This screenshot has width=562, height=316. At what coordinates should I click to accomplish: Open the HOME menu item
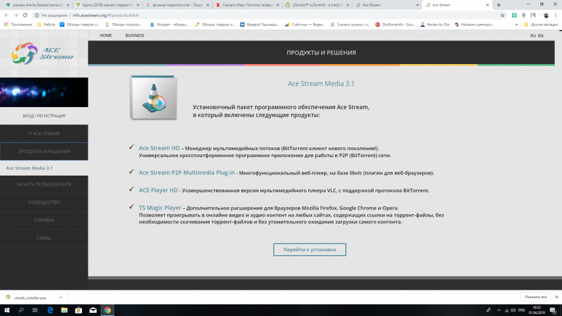(x=106, y=35)
